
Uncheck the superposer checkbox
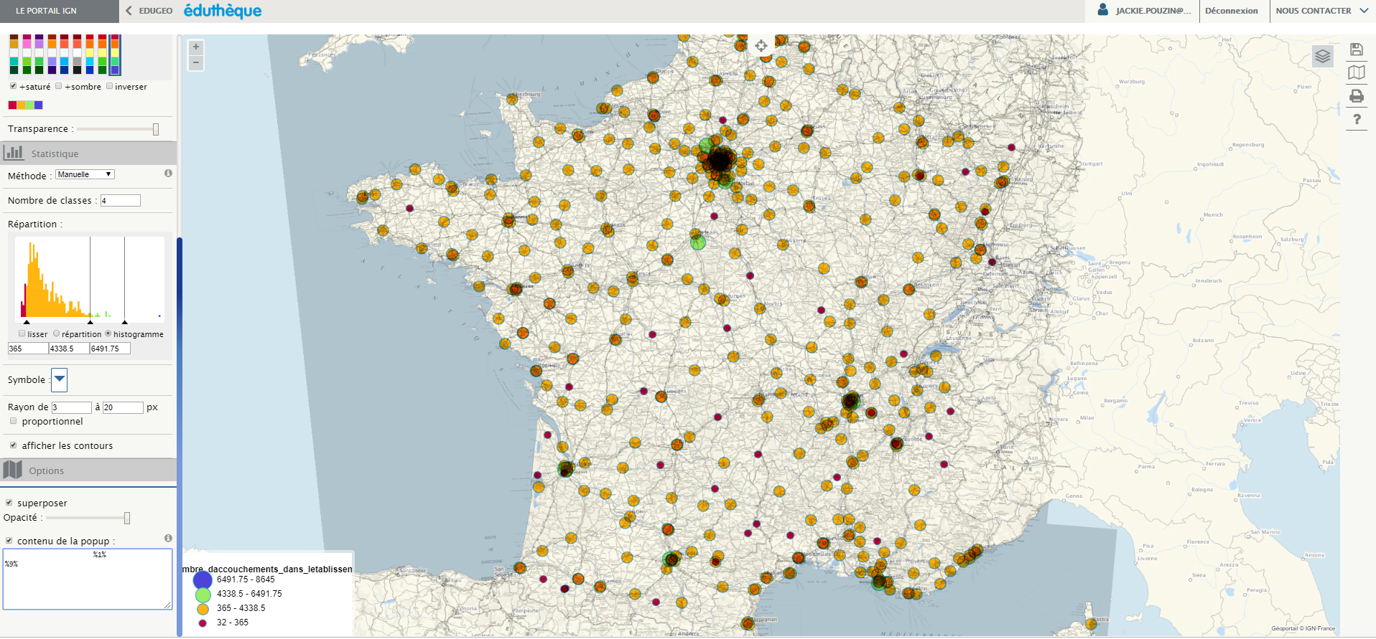9,503
